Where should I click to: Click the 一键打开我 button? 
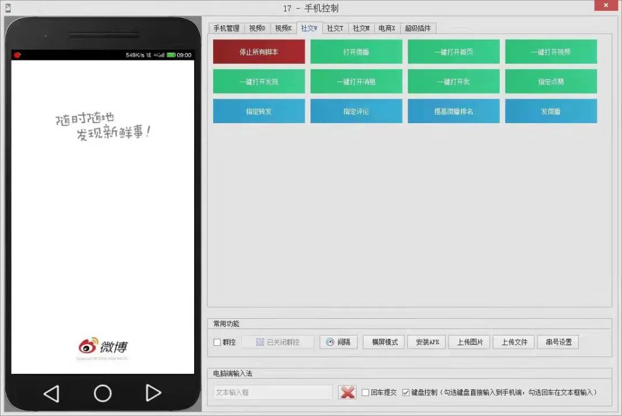click(453, 82)
